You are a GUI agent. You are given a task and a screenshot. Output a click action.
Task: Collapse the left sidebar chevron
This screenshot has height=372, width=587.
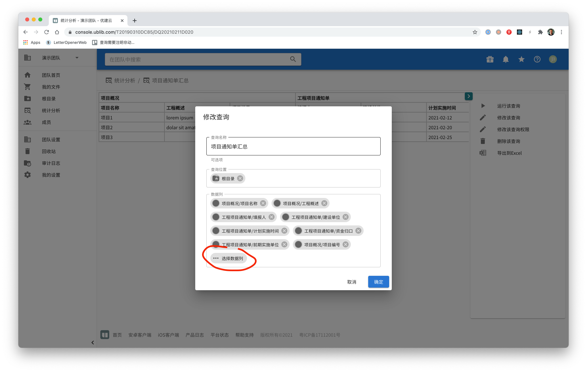click(x=93, y=343)
